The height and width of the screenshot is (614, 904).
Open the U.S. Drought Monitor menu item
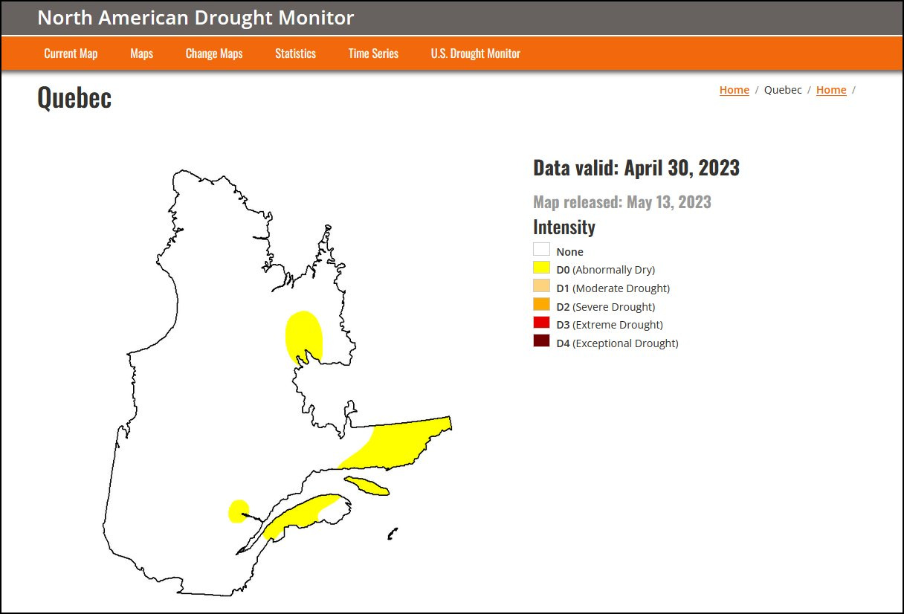475,54
